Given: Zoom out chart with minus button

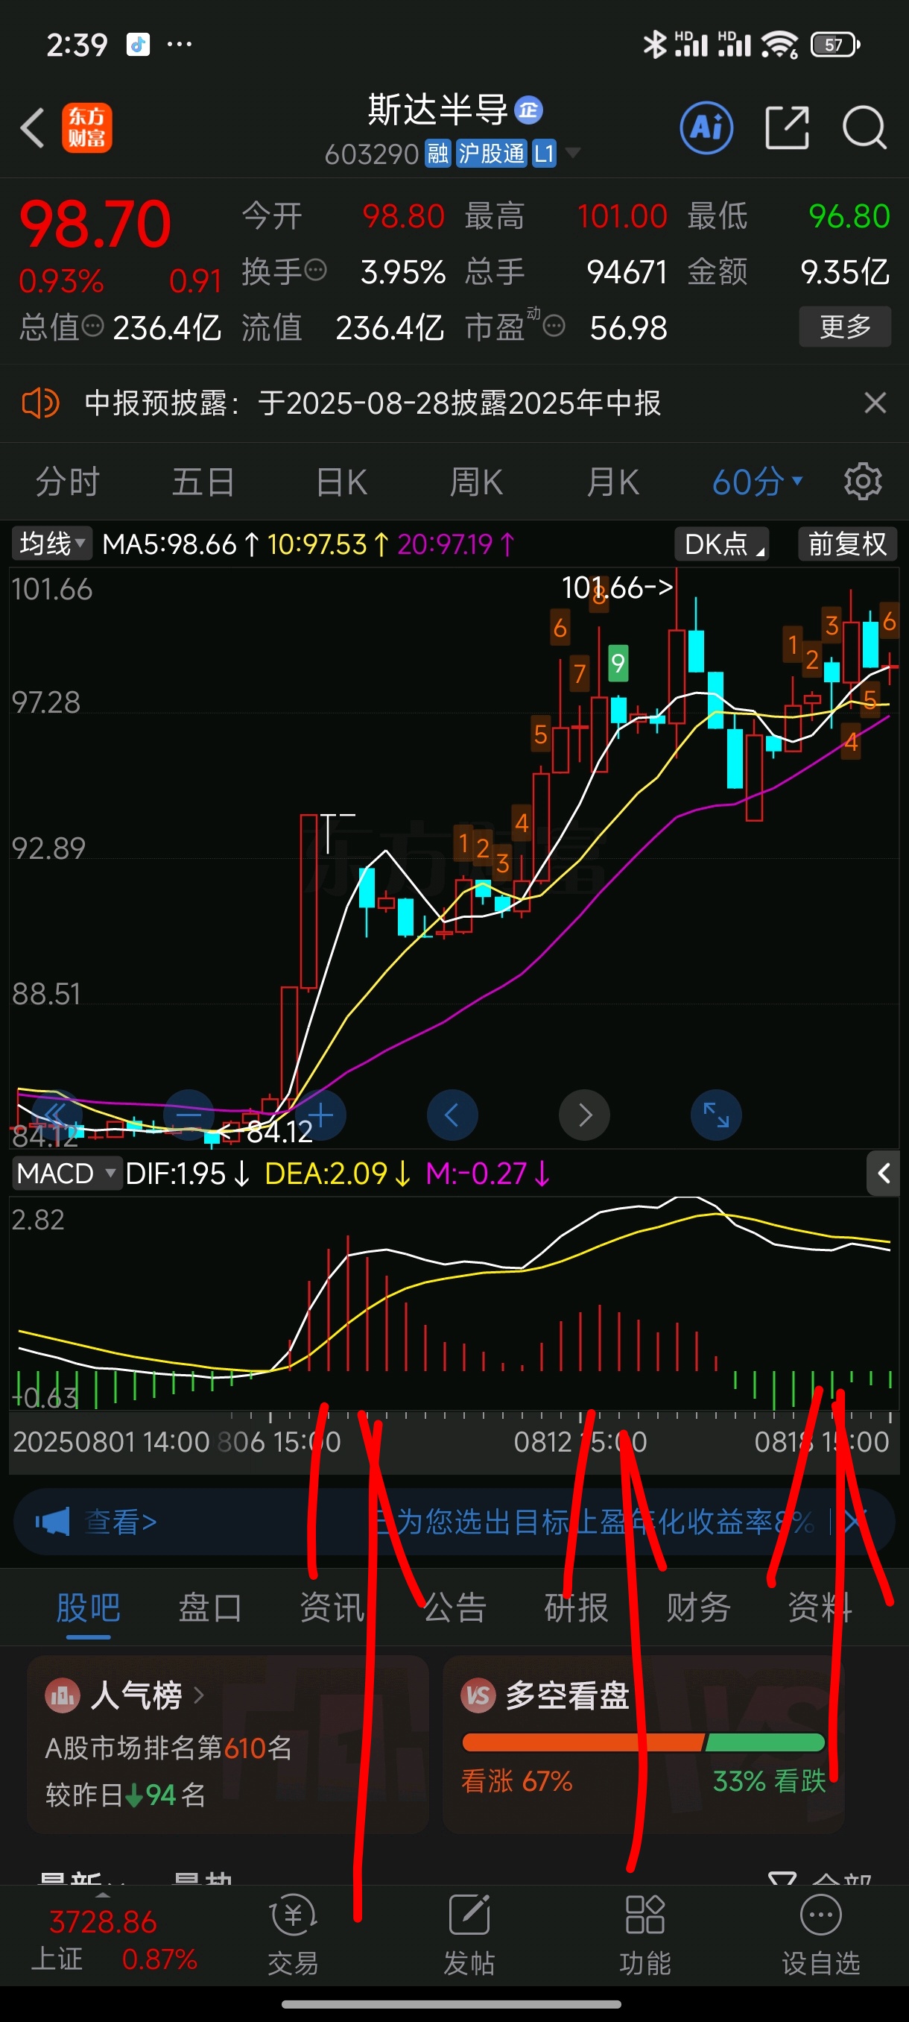Looking at the screenshot, I should pyautogui.click(x=189, y=1115).
